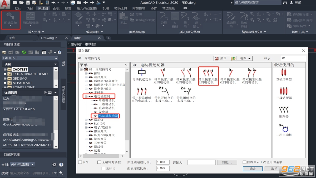This screenshot has height=178, width=316.
Task: Click the 浏览 browse button
Action: click(x=227, y=162)
